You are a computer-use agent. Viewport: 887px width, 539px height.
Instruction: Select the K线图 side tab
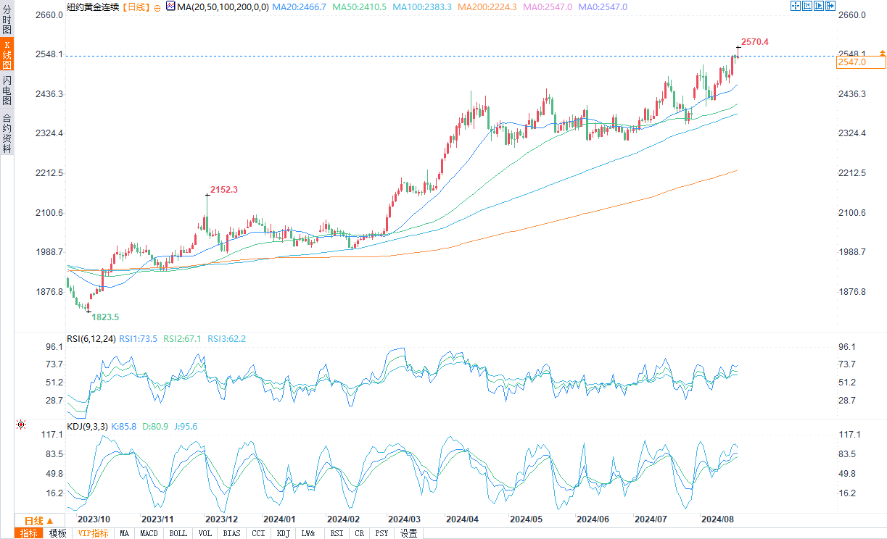(7, 55)
